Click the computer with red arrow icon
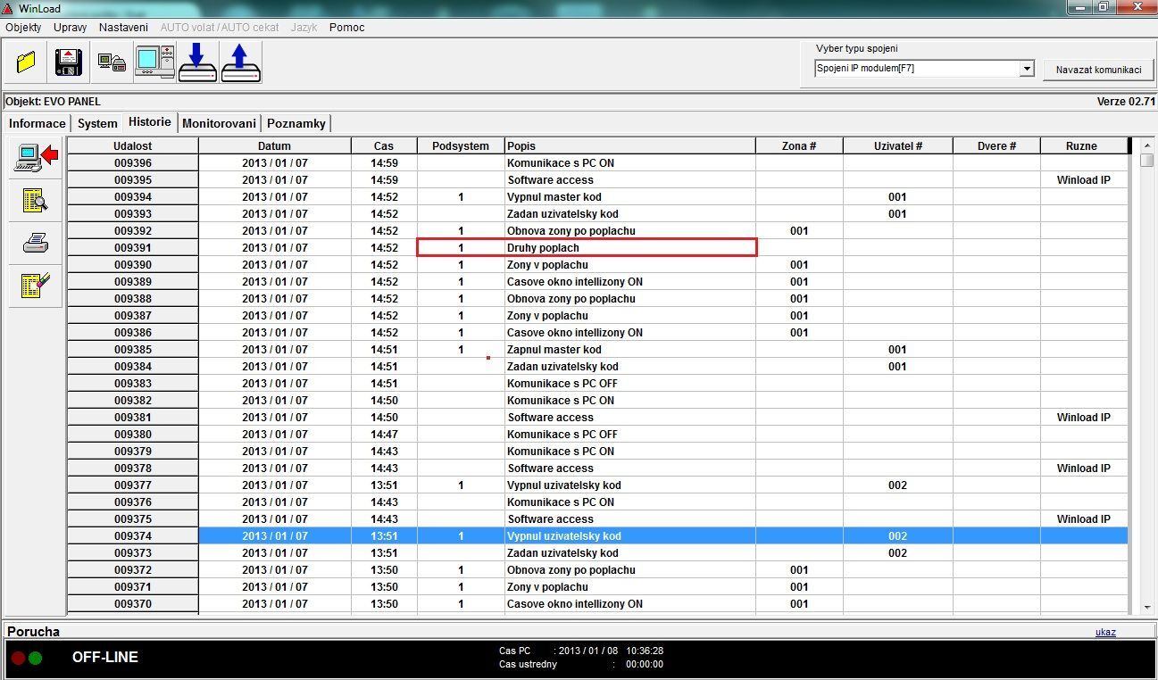This screenshot has height=680, width=1158. (x=36, y=157)
